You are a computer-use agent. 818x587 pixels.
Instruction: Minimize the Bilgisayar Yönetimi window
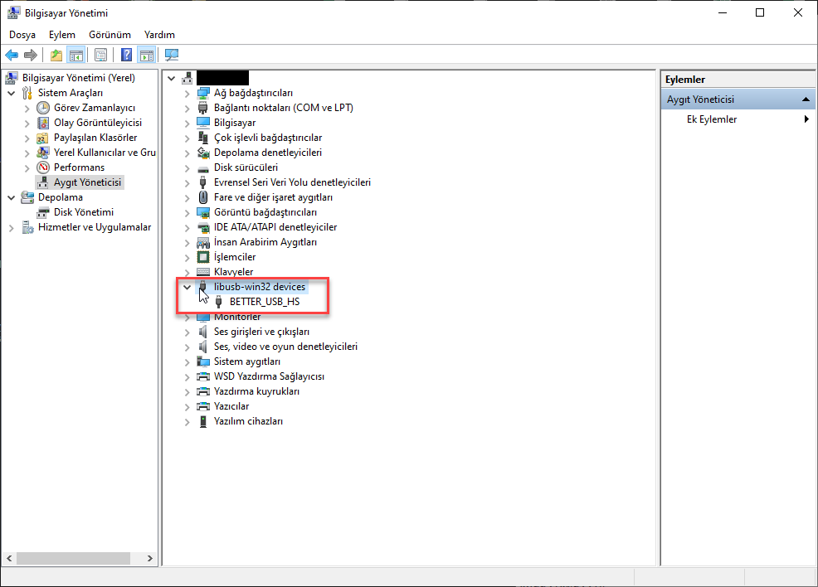click(x=723, y=12)
